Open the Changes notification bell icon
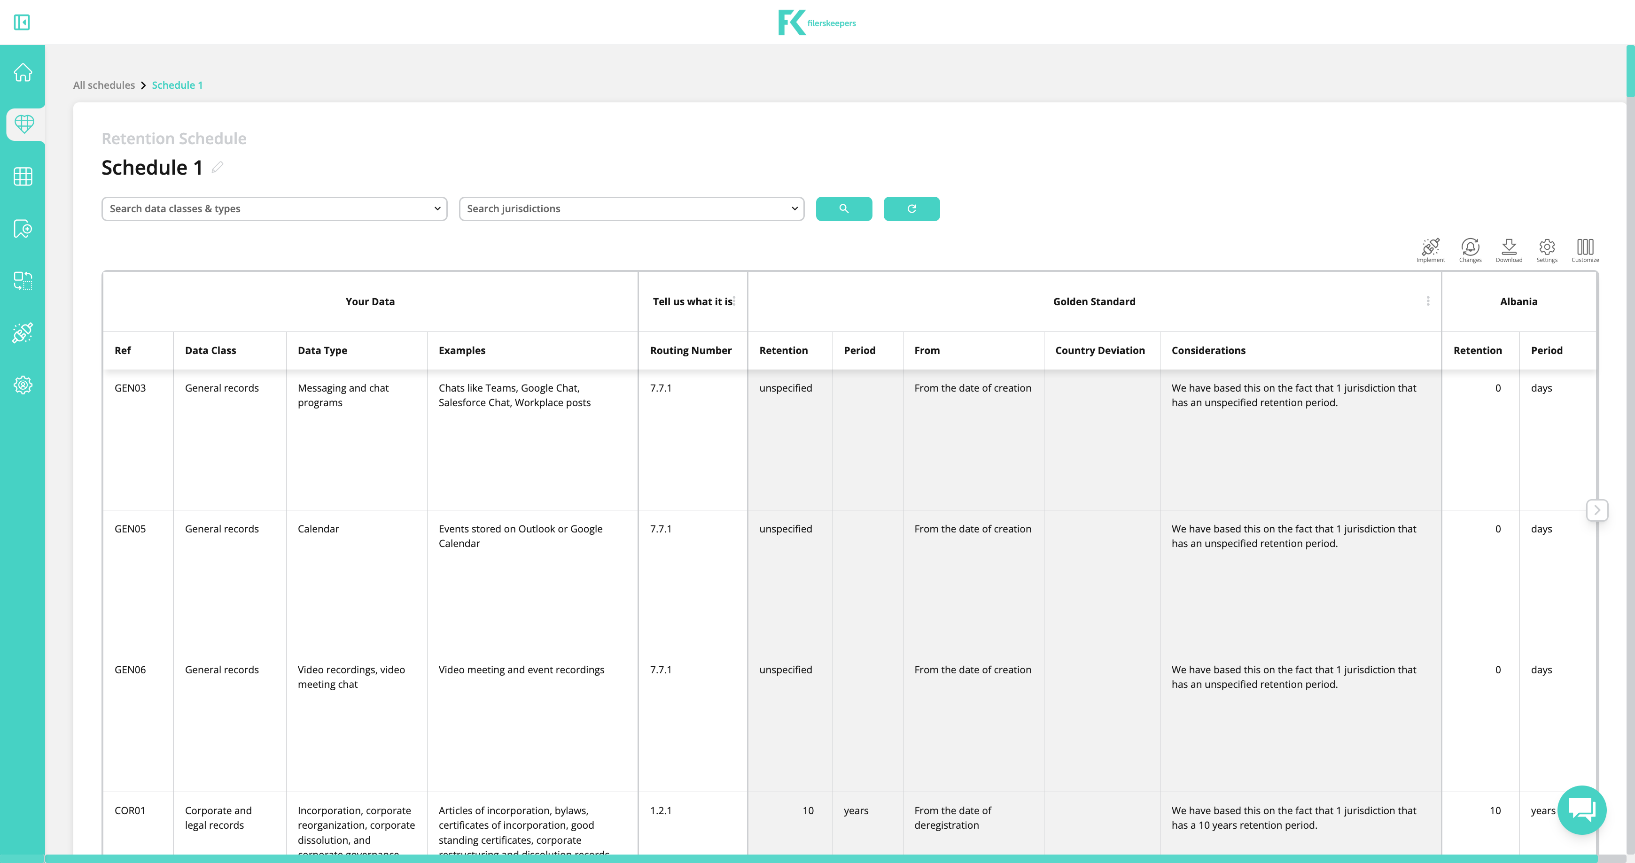Viewport: 1635px width, 863px height. pos(1470,248)
